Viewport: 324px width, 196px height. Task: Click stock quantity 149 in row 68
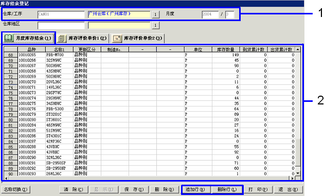coord(226,55)
